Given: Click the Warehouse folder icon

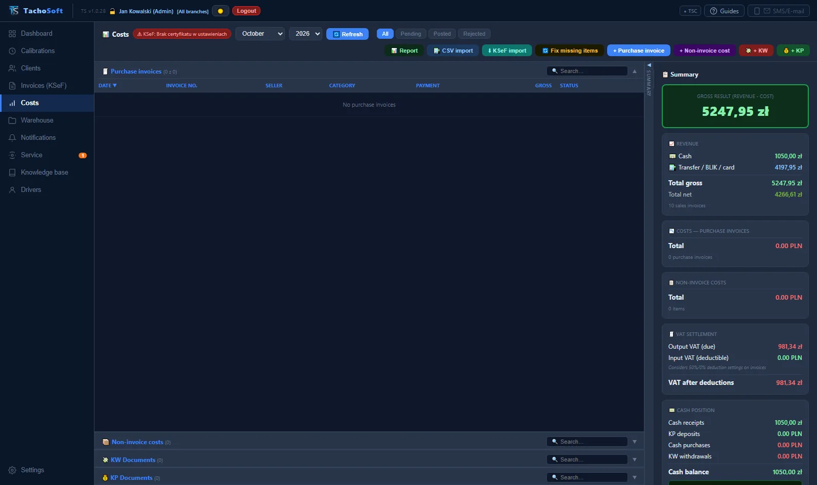Looking at the screenshot, I should [x=12, y=120].
